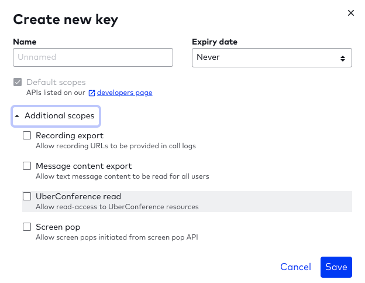Click the Screen pop label text
This screenshot has height=283, width=365.
(58, 227)
